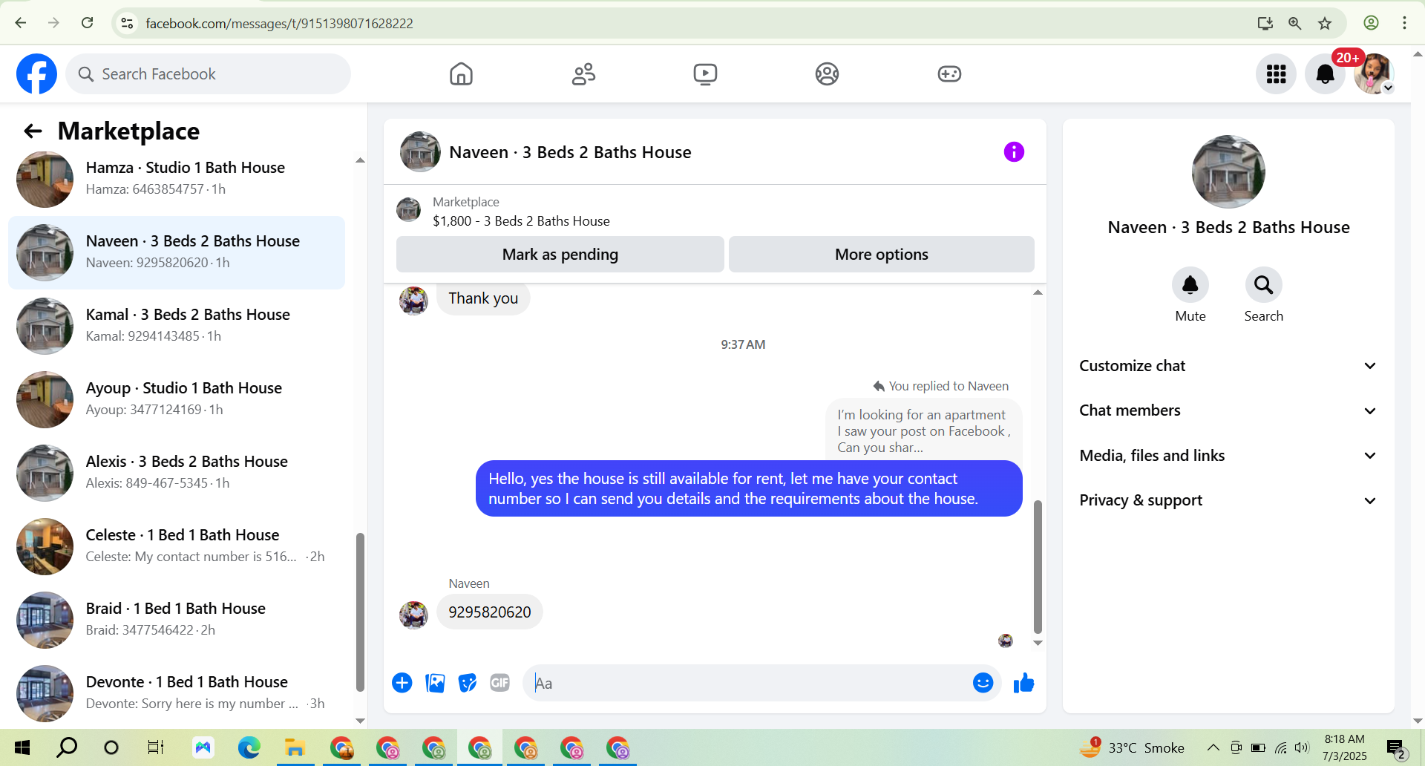Attach a photo with the image icon
The width and height of the screenshot is (1425, 766).
click(x=435, y=683)
